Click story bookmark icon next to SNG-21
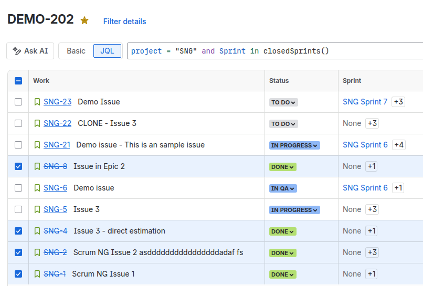This screenshot has height=286, width=423. point(37,145)
